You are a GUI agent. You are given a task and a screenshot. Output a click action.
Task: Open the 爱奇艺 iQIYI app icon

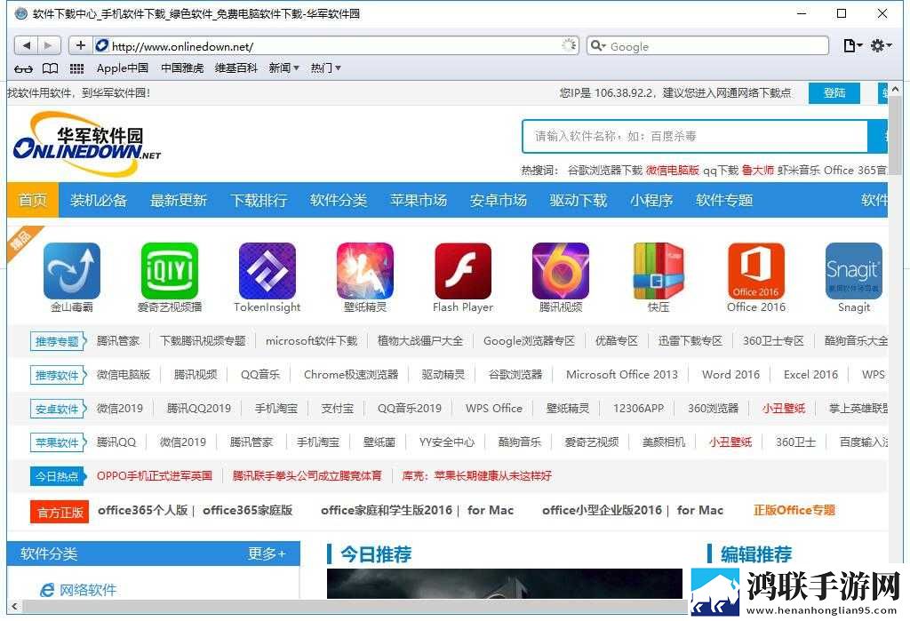170,271
